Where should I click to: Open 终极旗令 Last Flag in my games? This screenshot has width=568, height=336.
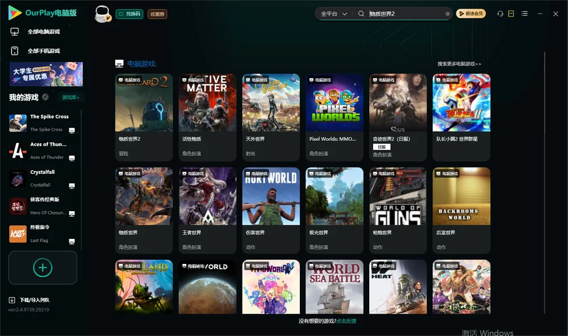[44, 234]
